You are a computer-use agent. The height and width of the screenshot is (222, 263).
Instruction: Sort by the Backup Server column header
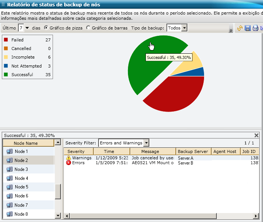click(x=192, y=151)
